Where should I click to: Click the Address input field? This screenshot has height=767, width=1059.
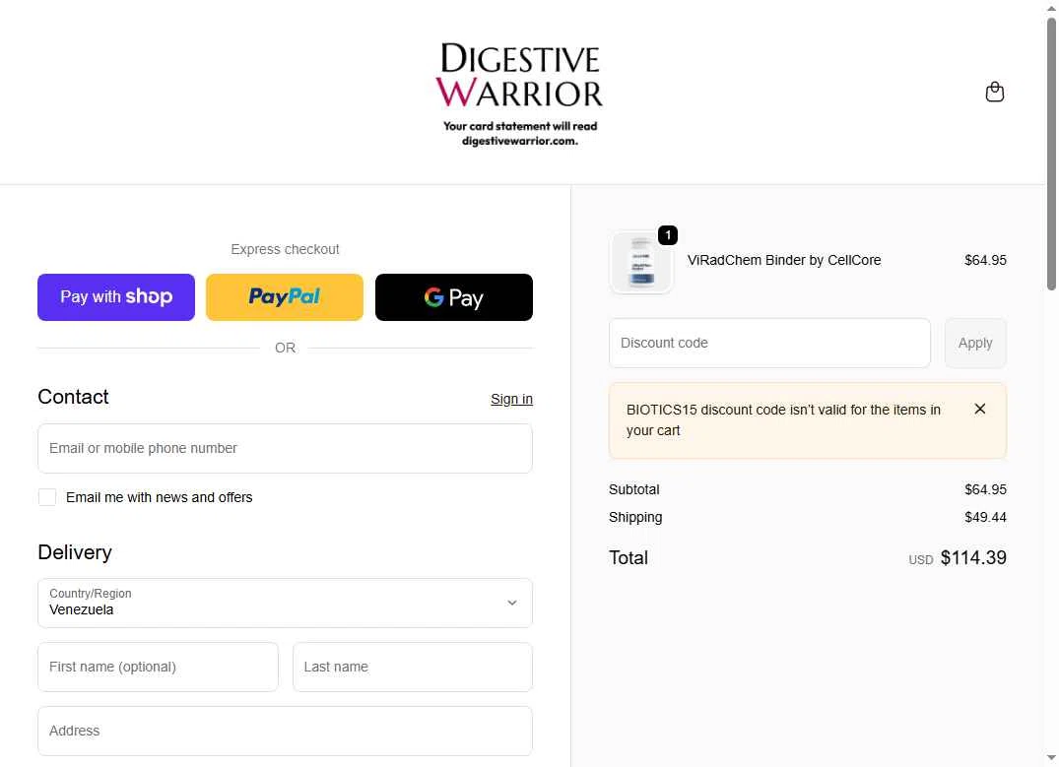(x=285, y=732)
